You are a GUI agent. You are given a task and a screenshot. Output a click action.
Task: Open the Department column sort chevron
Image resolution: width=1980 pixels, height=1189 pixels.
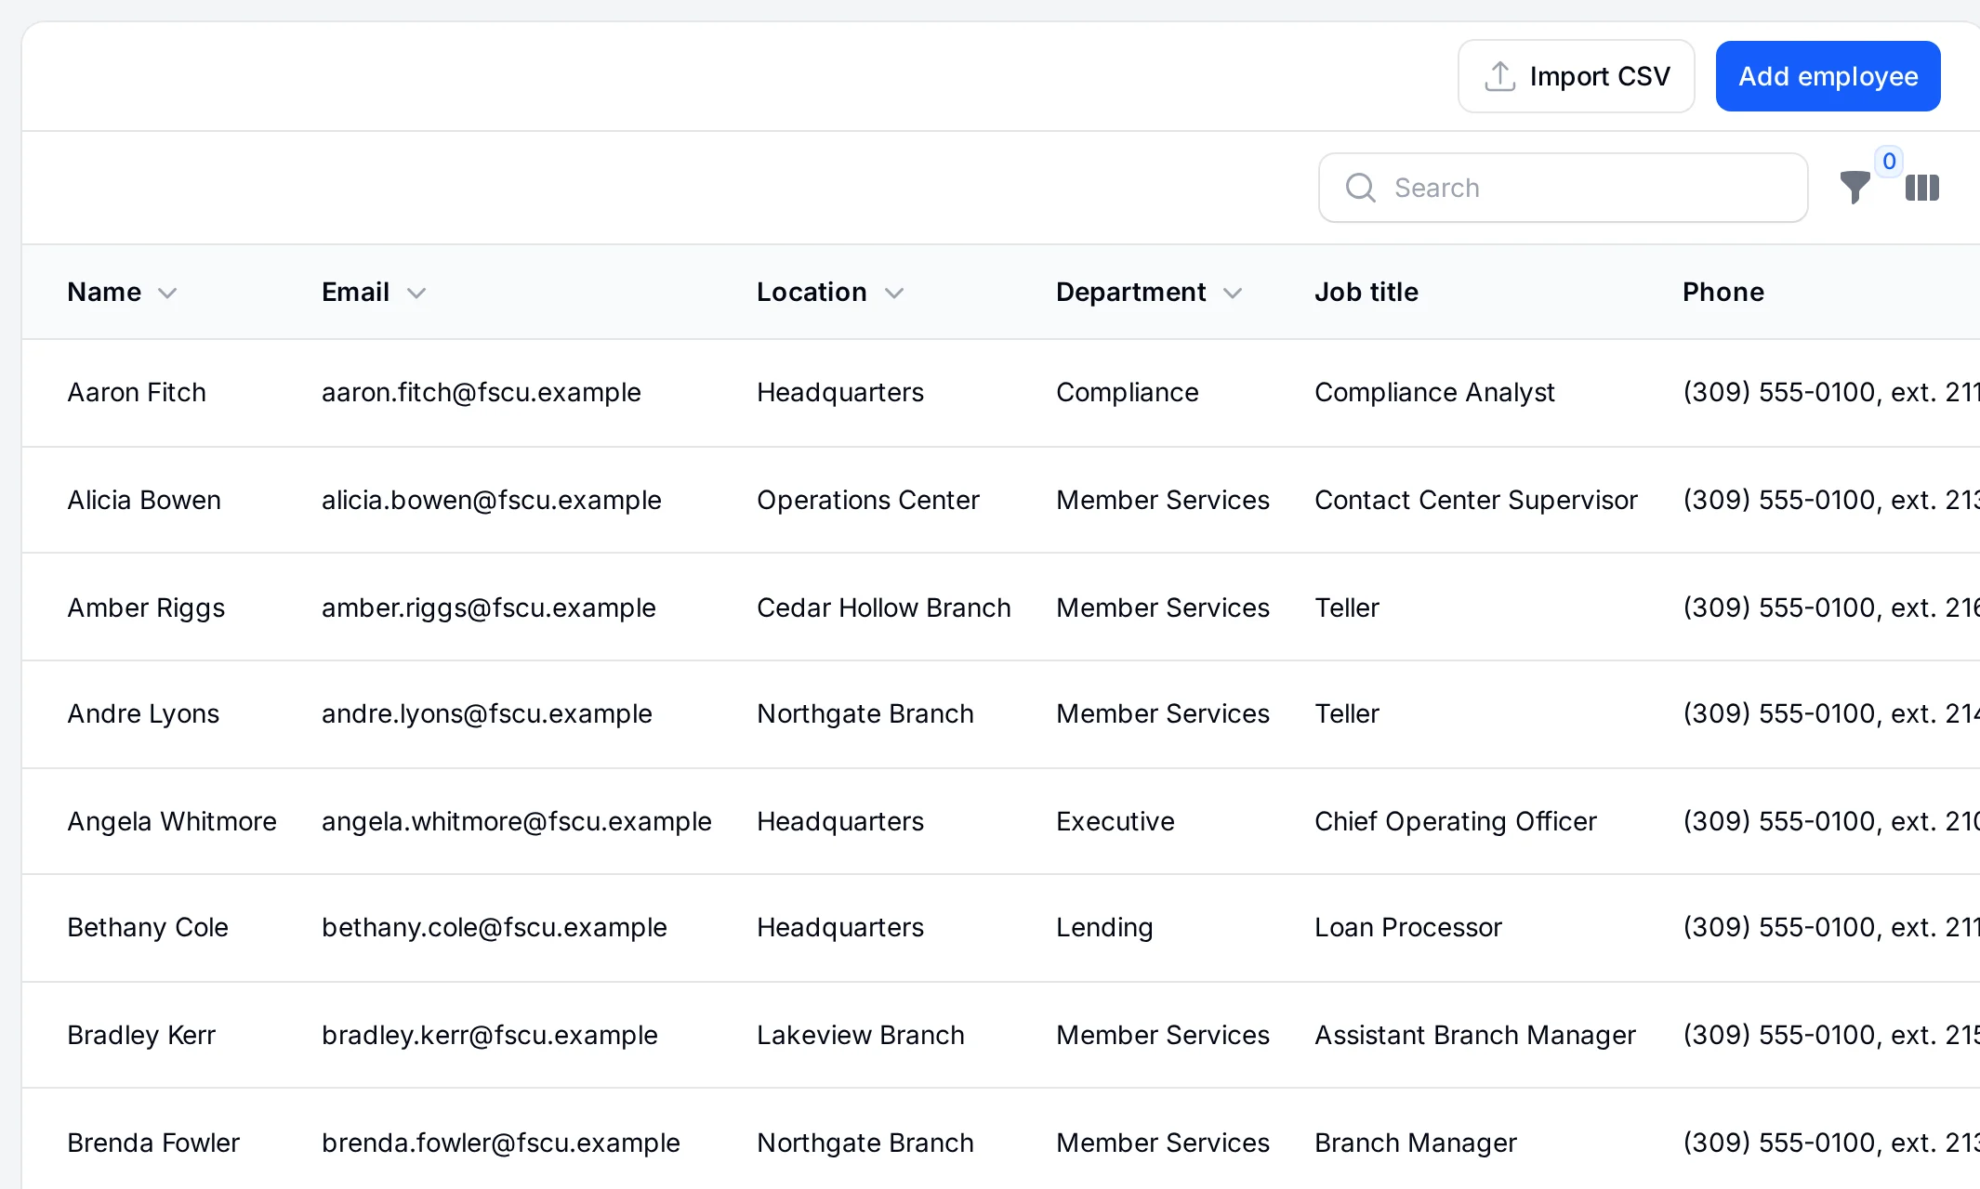pos(1233,294)
